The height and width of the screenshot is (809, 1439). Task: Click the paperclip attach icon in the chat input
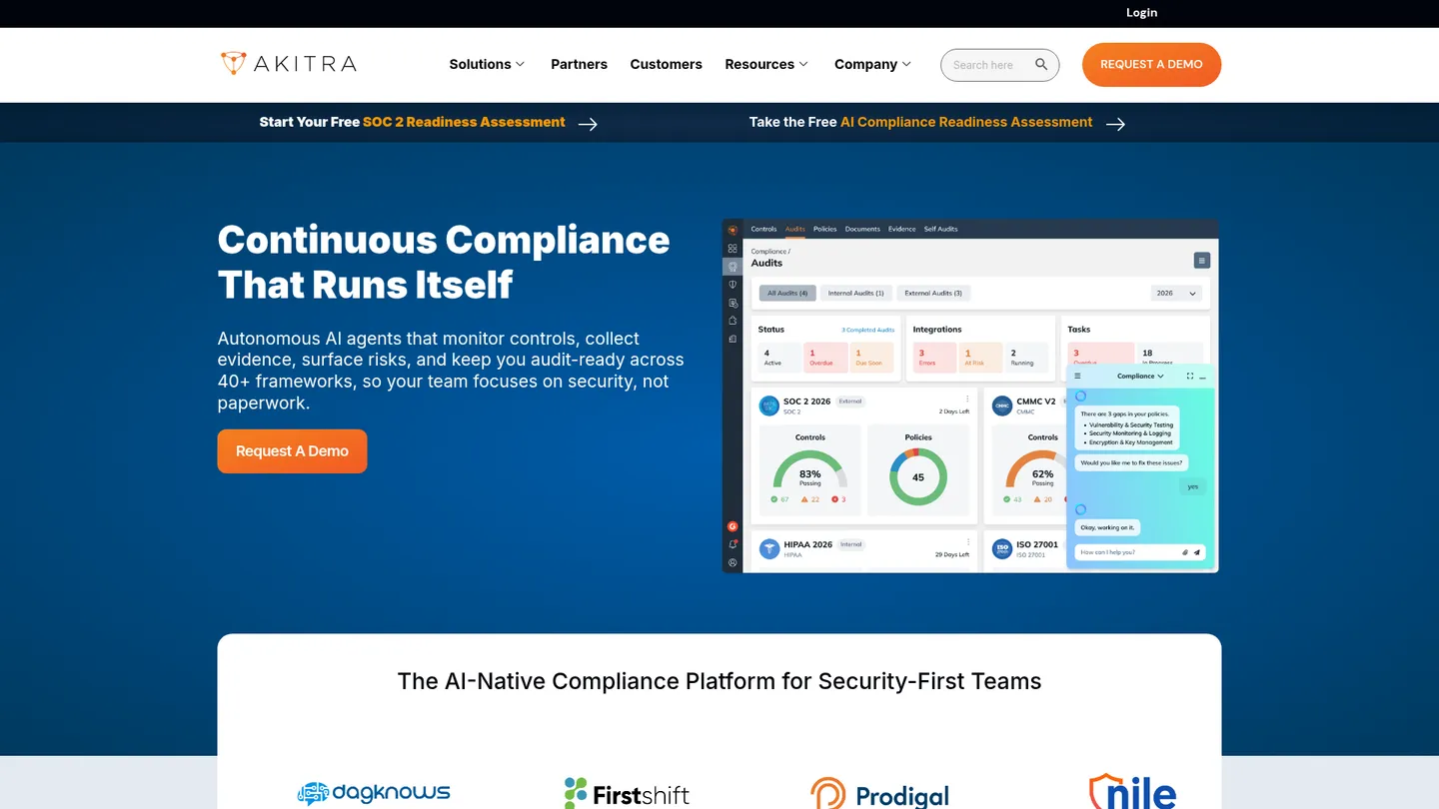pos(1185,552)
